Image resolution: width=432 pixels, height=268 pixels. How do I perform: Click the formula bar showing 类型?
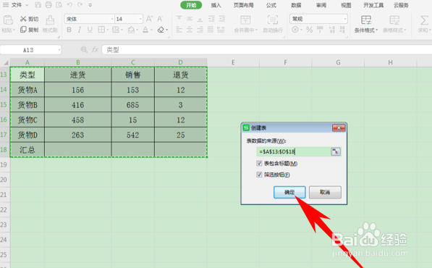point(267,50)
